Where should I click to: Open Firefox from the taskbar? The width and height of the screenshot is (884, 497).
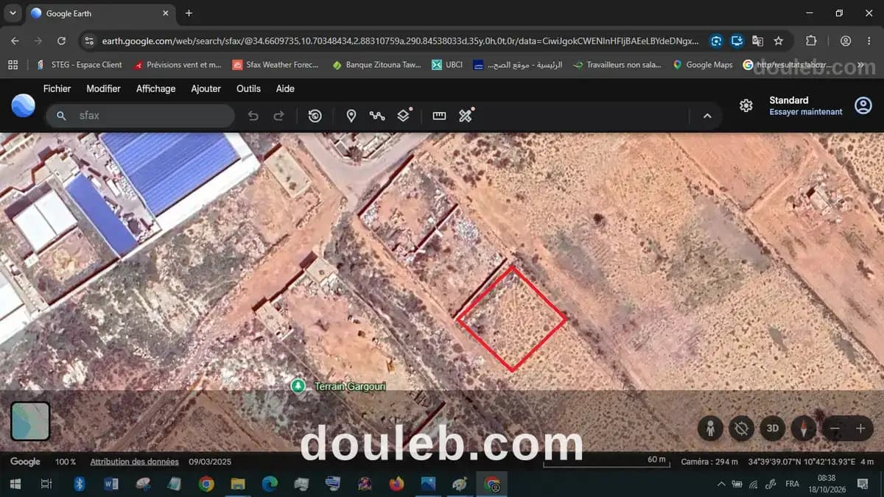pos(396,484)
